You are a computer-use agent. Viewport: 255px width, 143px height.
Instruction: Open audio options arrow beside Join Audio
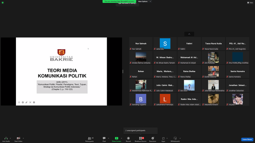tap(10, 138)
